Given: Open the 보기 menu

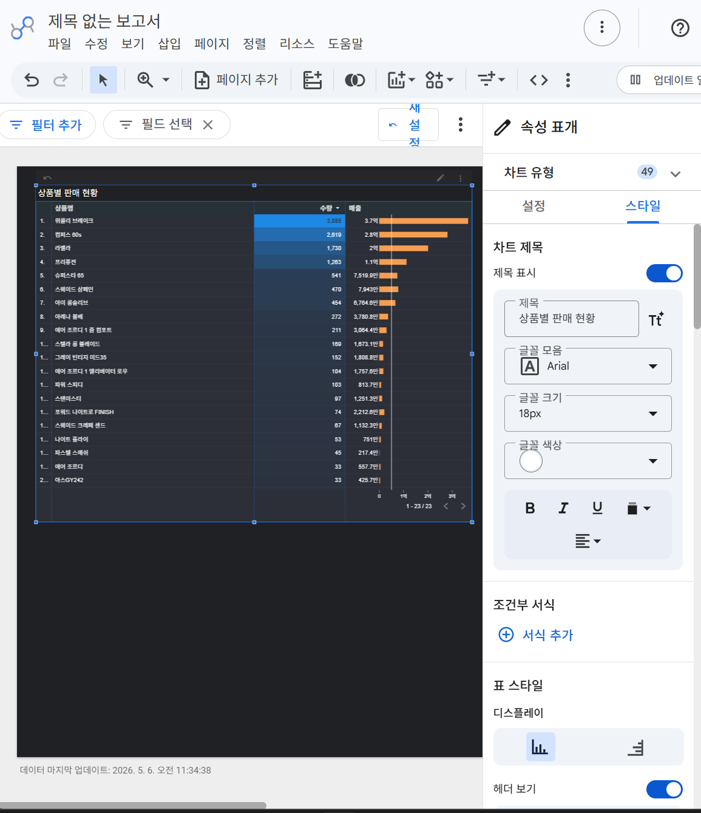Looking at the screenshot, I should click(132, 44).
